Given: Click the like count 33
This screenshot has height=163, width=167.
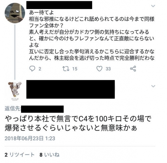Looking at the screenshot, I should (x=108, y=69).
